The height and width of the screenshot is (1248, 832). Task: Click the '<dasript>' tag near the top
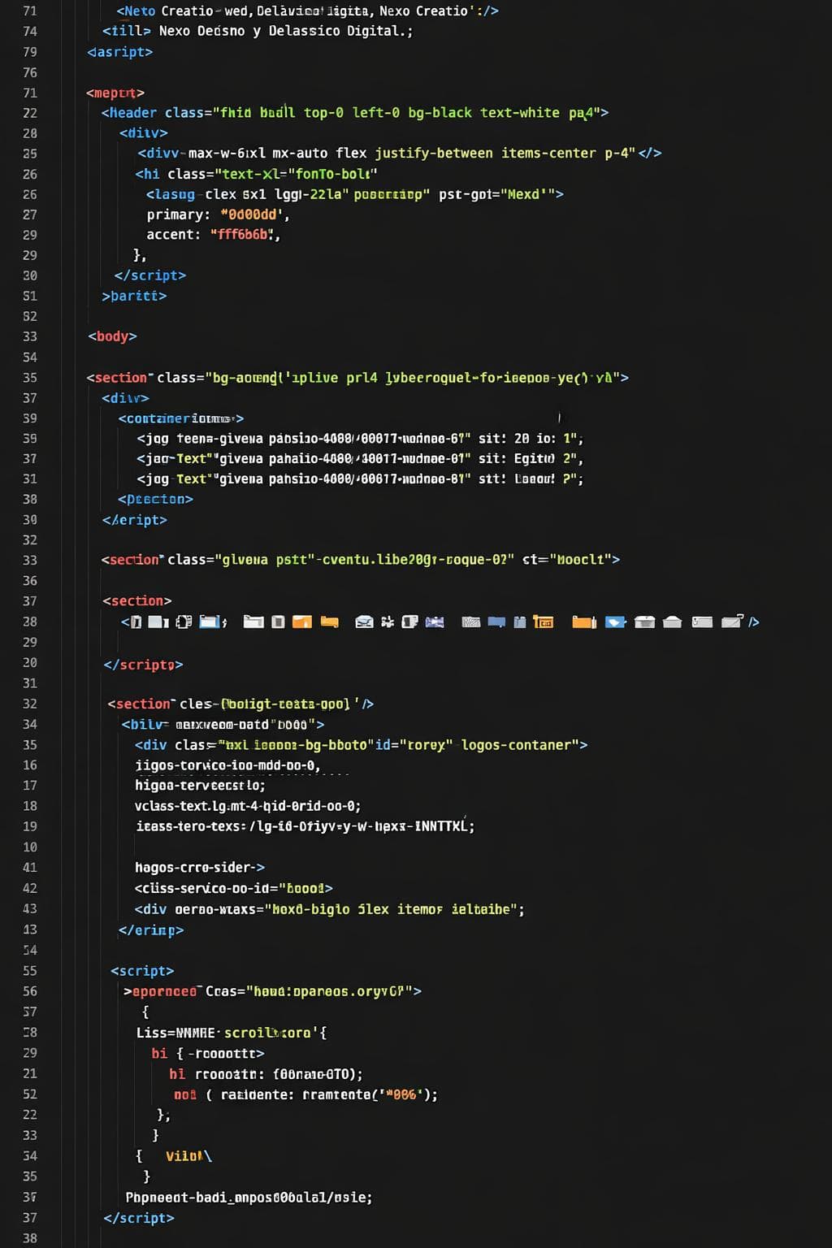(119, 52)
